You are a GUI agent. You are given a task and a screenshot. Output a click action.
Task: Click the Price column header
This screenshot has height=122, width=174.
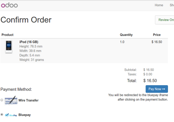click(157, 35)
